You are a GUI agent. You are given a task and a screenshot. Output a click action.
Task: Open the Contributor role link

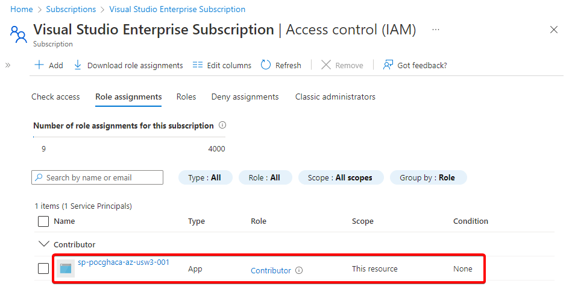[x=271, y=271]
